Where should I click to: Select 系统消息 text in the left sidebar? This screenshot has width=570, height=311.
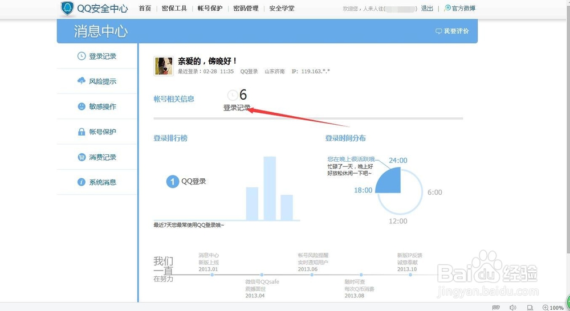tap(103, 182)
